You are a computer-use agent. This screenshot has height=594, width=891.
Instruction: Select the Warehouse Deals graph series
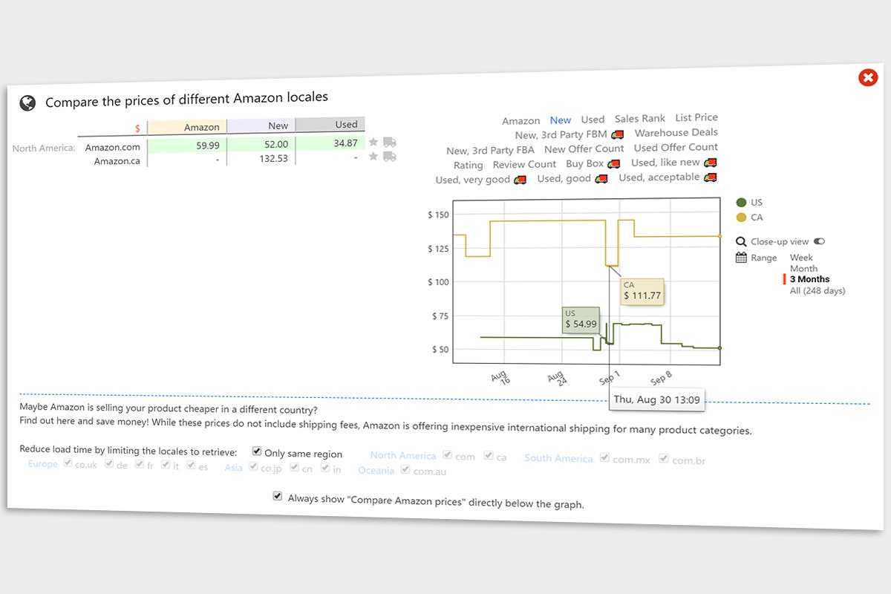(x=676, y=133)
